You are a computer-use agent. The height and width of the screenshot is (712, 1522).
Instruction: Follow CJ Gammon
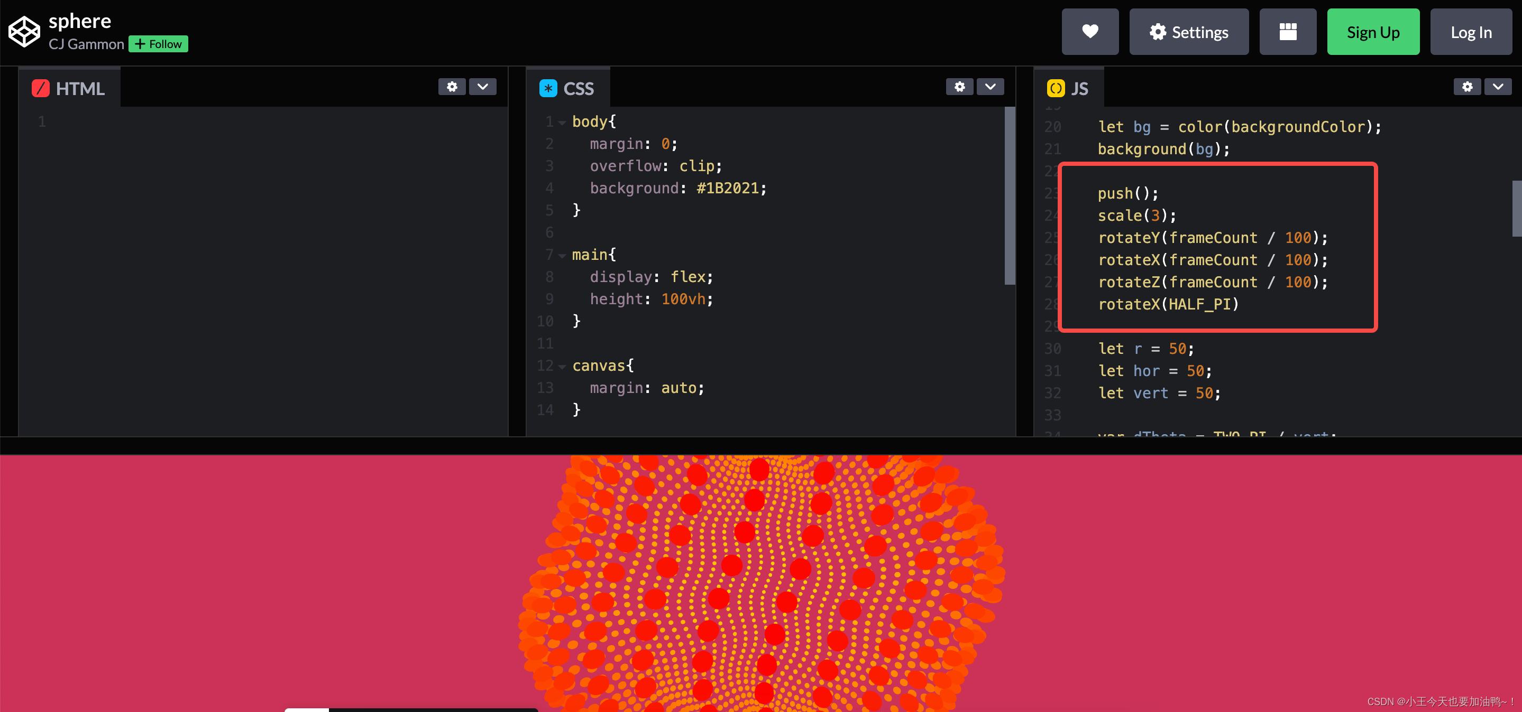[158, 44]
